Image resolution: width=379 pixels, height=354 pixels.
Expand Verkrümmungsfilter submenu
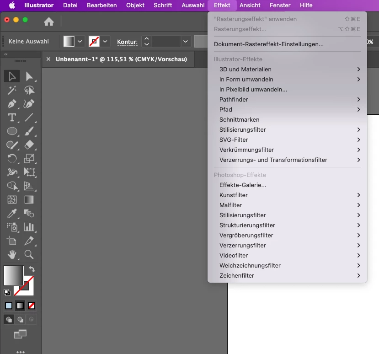point(287,150)
